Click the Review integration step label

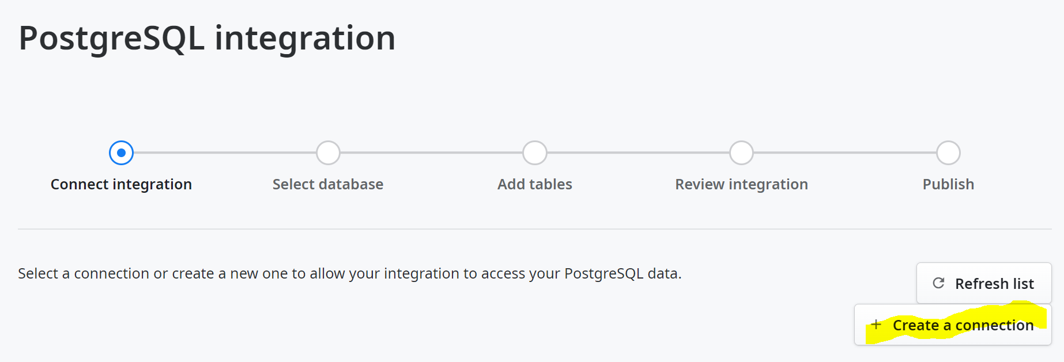click(x=741, y=184)
